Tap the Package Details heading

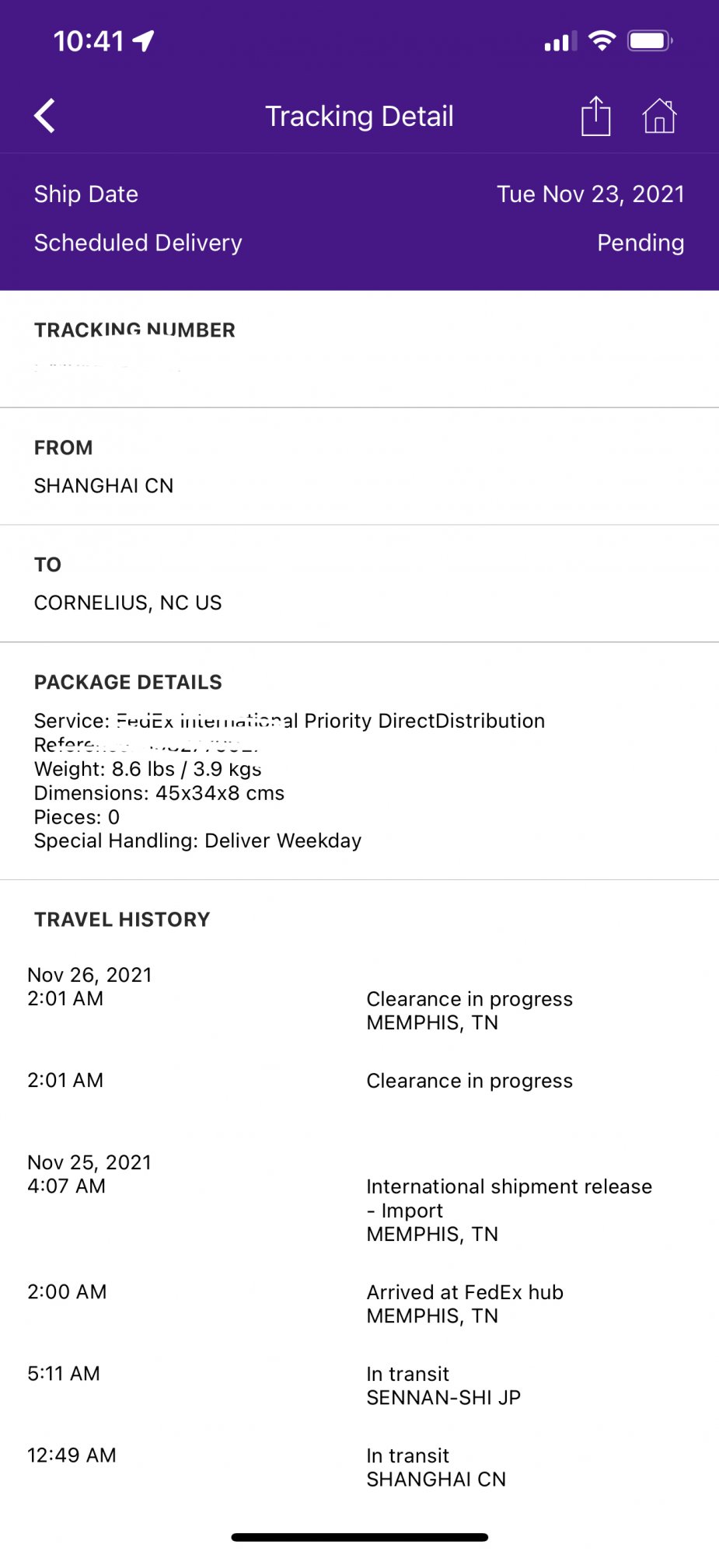point(128,683)
